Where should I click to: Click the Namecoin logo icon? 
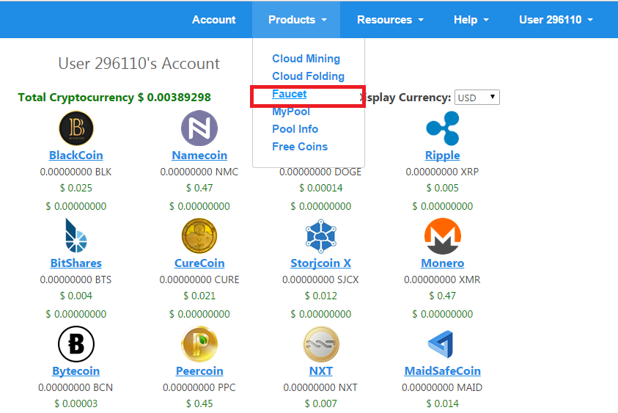[199, 128]
